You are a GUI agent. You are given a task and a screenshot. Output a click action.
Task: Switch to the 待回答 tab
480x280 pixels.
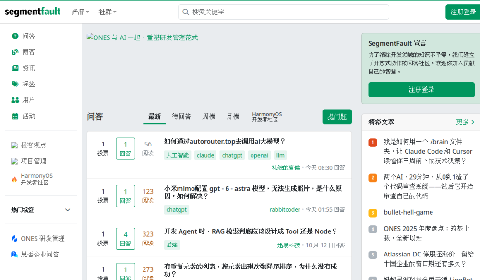click(x=181, y=116)
